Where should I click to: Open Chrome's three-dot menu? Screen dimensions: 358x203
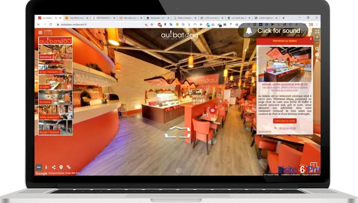point(317,24)
